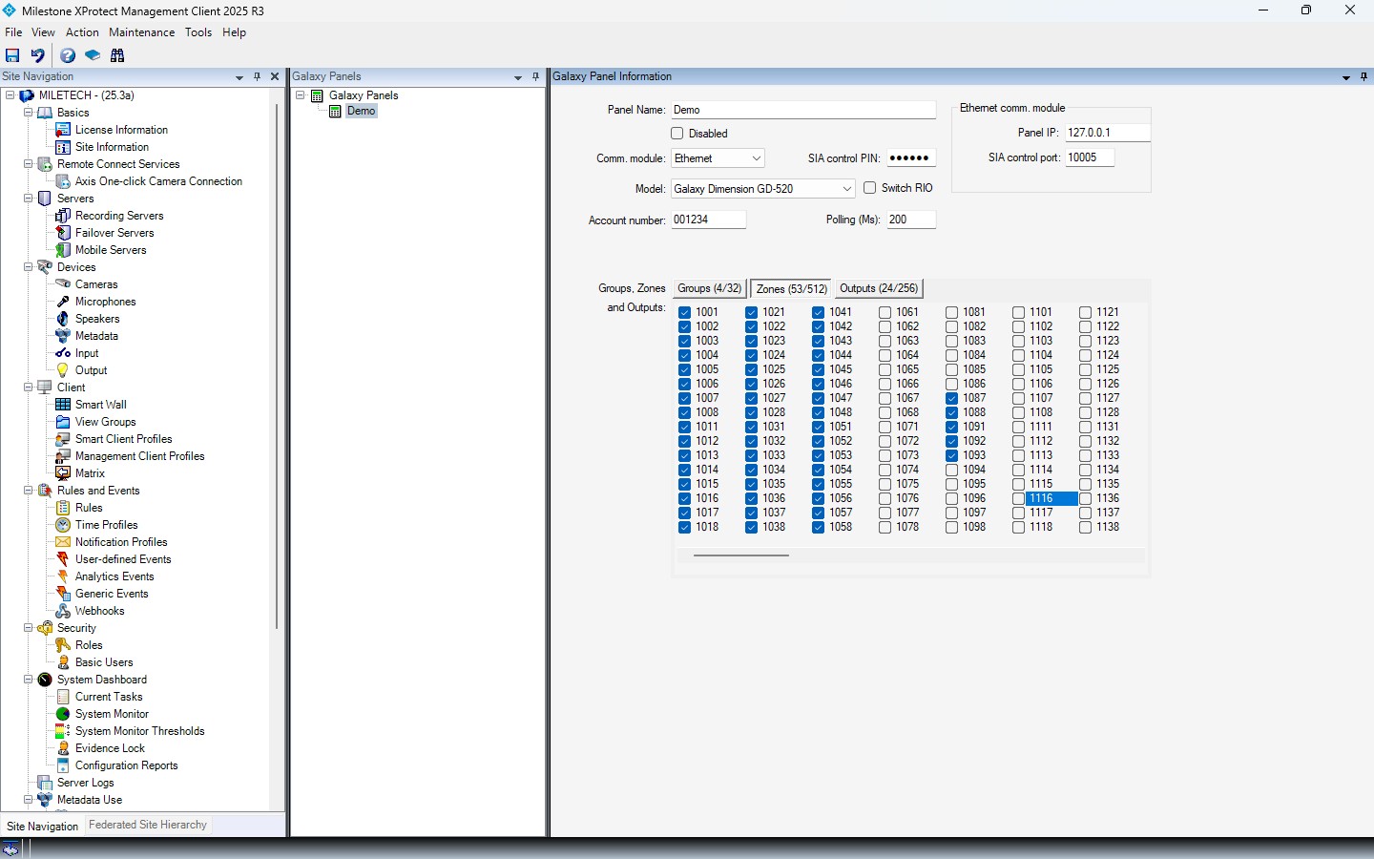Screen dimensions: 1374x859
Task: Collapse the Basics tree node
Action: coord(28,113)
